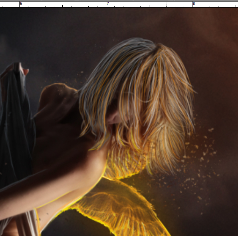238x236 pixels.
Task: Click the ruler mark labeled 7
Action: (107, 4)
